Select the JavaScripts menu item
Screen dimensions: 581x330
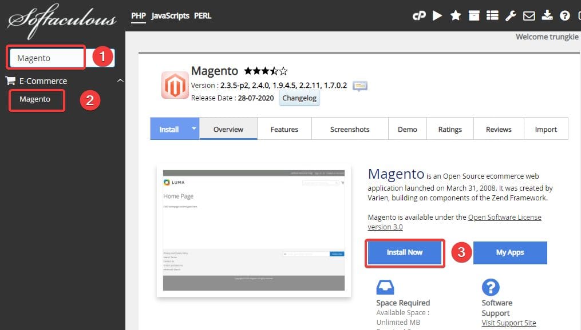(x=170, y=16)
